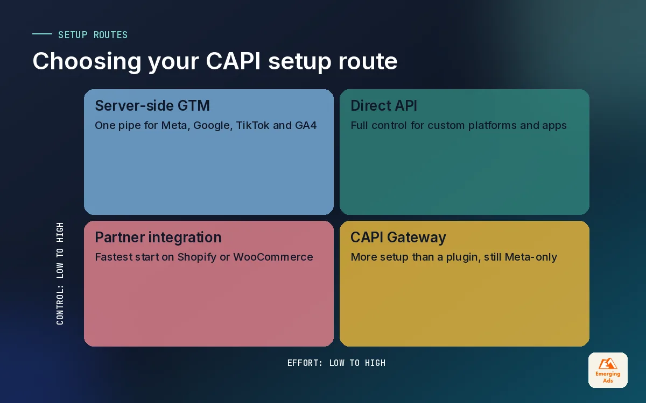The image size is (646, 403).
Task: Click the 'SETUP ROUTES' section label
Action: pyautogui.click(x=93, y=35)
